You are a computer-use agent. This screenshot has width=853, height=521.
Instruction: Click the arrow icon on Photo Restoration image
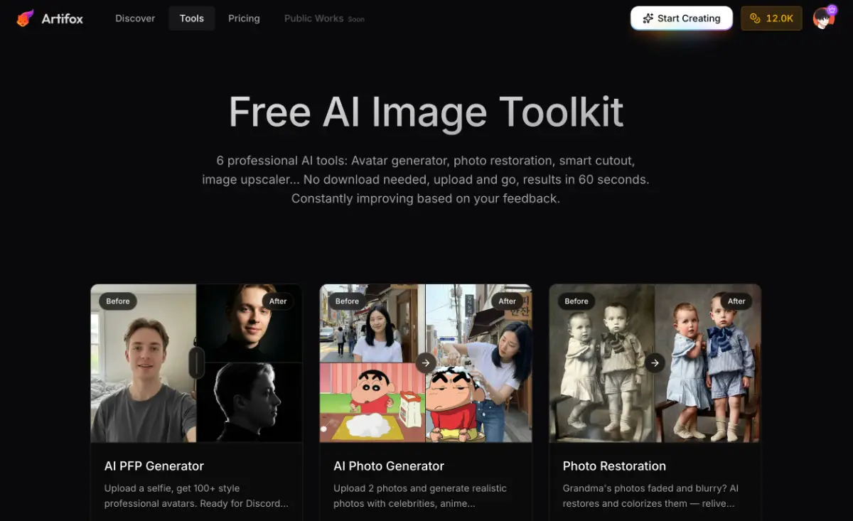pyautogui.click(x=655, y=363)
